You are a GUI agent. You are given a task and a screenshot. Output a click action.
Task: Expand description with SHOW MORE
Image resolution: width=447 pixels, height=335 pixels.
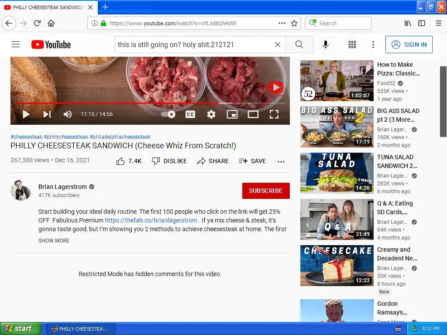[54, 241]
